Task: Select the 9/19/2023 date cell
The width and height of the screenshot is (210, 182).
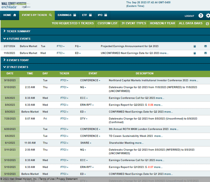Action: (10, 80)
